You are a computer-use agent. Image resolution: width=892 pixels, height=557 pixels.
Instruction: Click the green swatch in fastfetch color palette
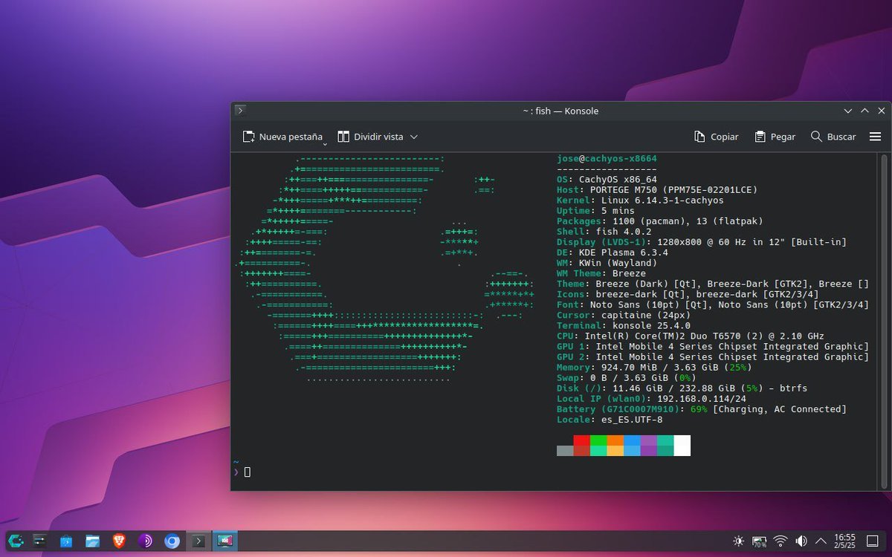tap(598, 446)
